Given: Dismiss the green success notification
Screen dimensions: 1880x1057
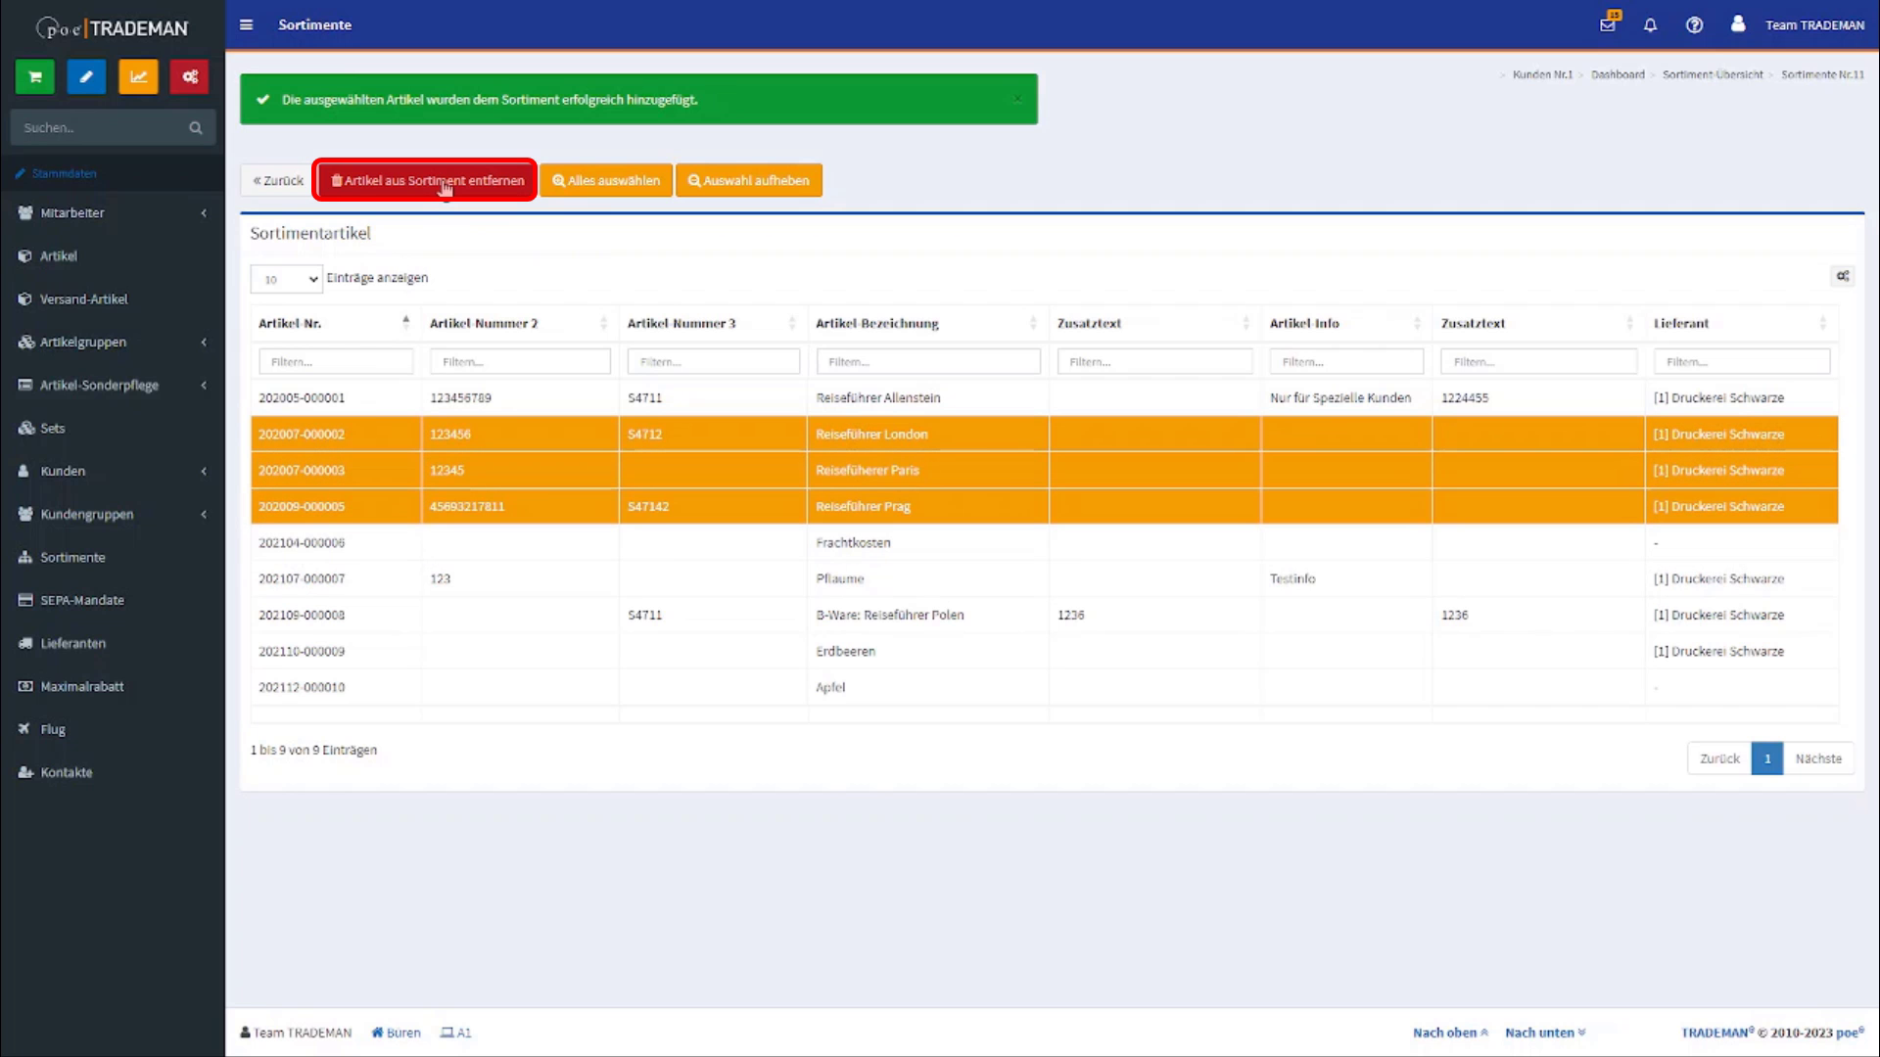Looking at the screenshot, I should tap(1017, 99).
